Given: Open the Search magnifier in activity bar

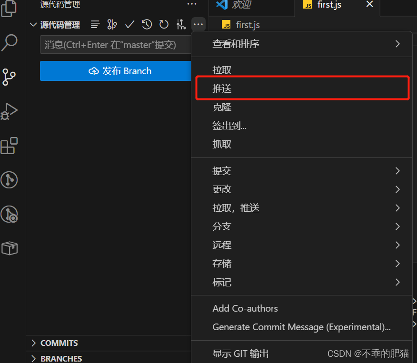Looking at the screenshot, I should [x=10, y=42].
